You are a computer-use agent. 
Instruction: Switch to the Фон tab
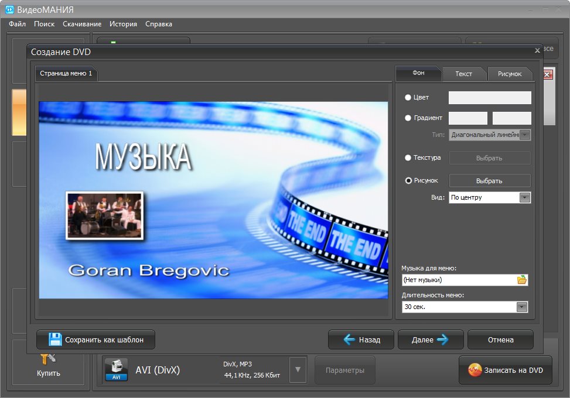tap(418, 73)
